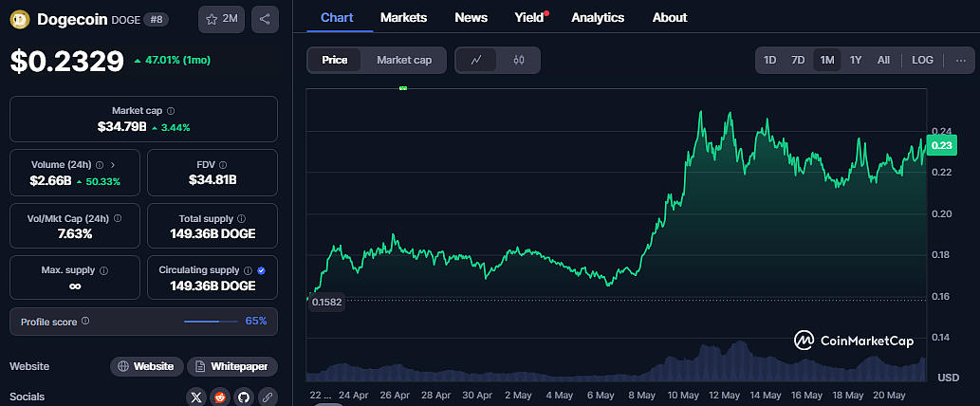The image size is (980, 406).
Task: Click the Volume (24h) info icon
Action: point(100,165)
